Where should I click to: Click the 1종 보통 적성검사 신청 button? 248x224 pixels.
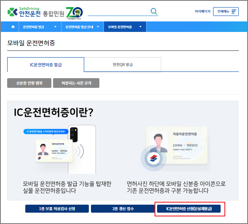(x=57, y=209)
